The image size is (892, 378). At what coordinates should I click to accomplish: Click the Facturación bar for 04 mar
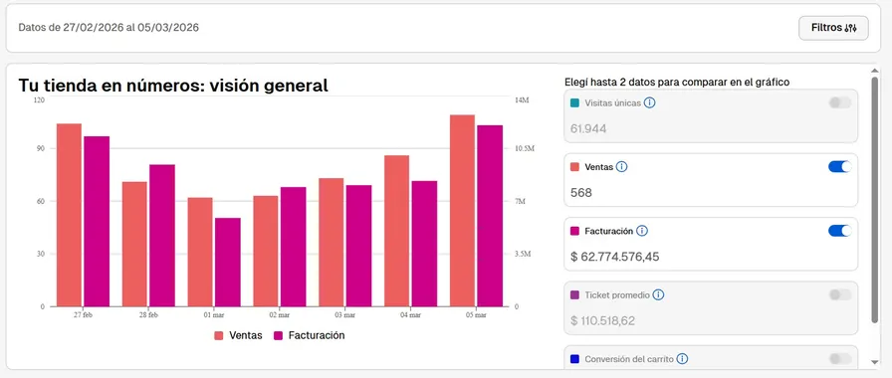[424, 244]
